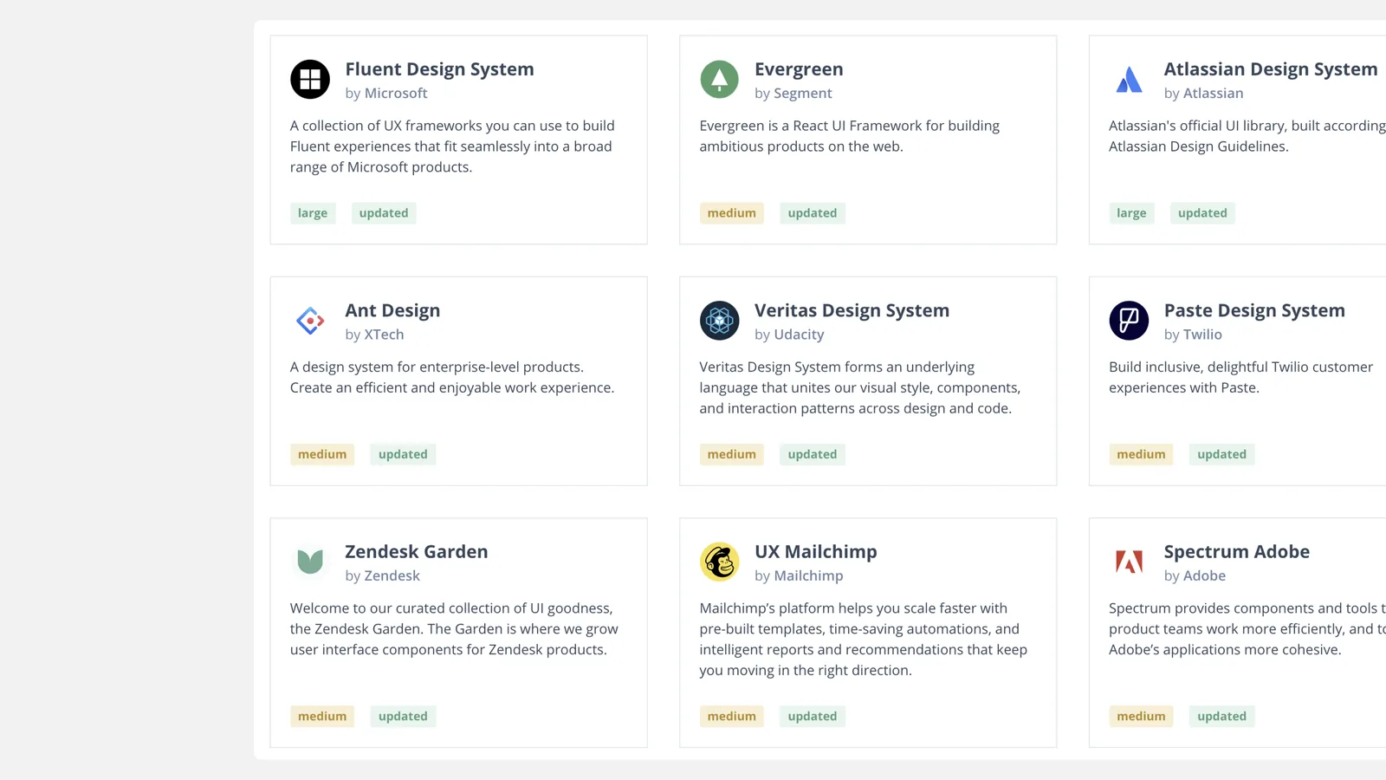1386x780 pixels.
Task: Click the 'updated' tag on Spectrum Adobe card
Action: (1221, 716)
